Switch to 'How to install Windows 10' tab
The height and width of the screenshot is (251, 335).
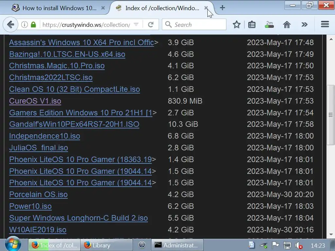[60, 8]
